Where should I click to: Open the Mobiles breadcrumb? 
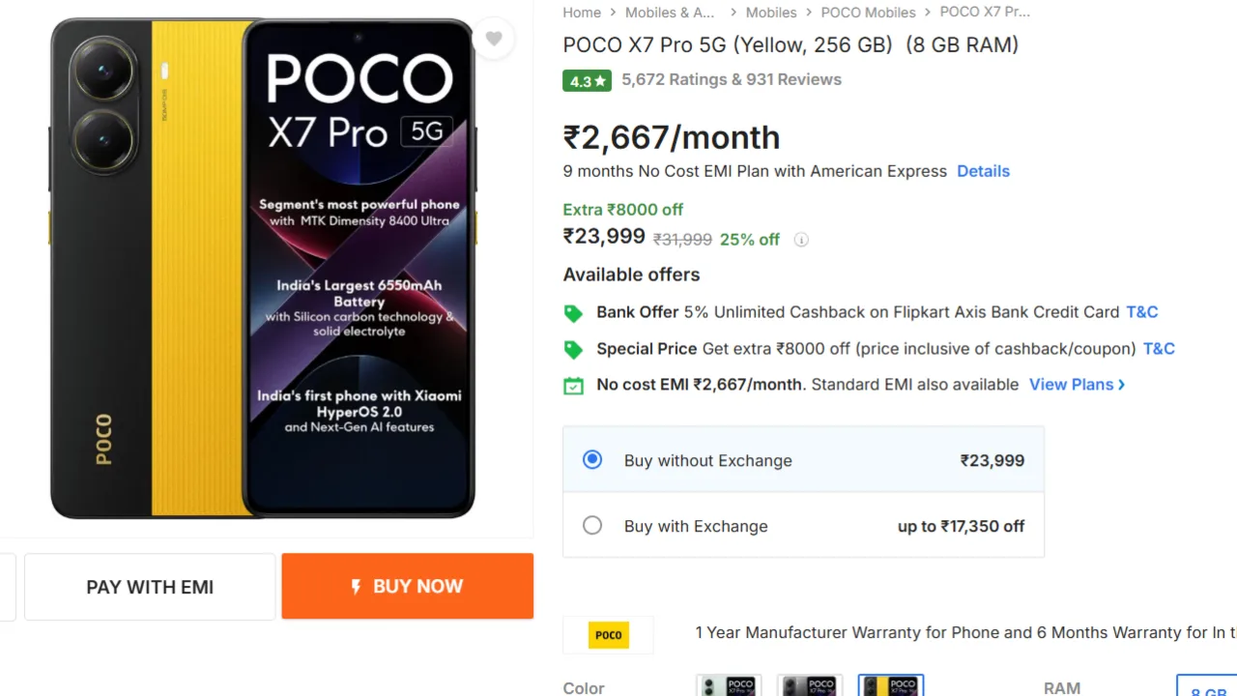(771, 13)
